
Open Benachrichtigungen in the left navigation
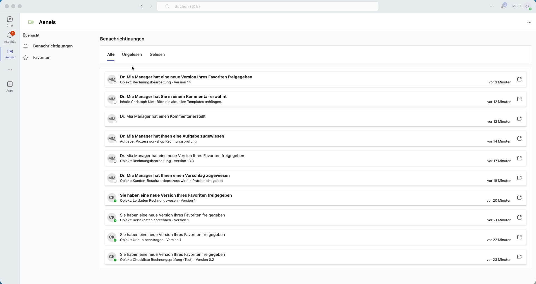click(53, 46)
